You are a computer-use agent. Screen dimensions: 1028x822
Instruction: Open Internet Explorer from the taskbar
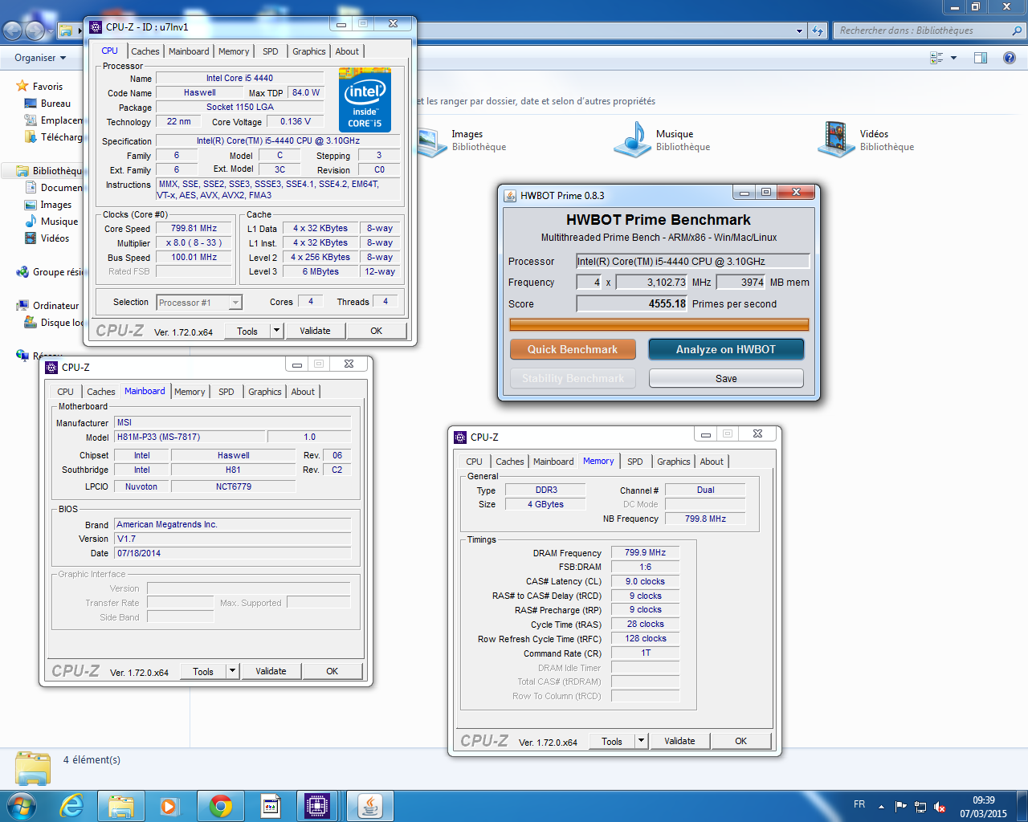71,805
